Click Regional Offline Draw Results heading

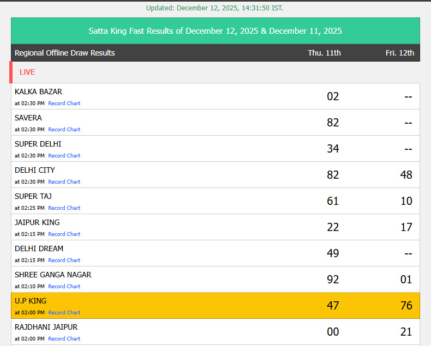[65, 53]
